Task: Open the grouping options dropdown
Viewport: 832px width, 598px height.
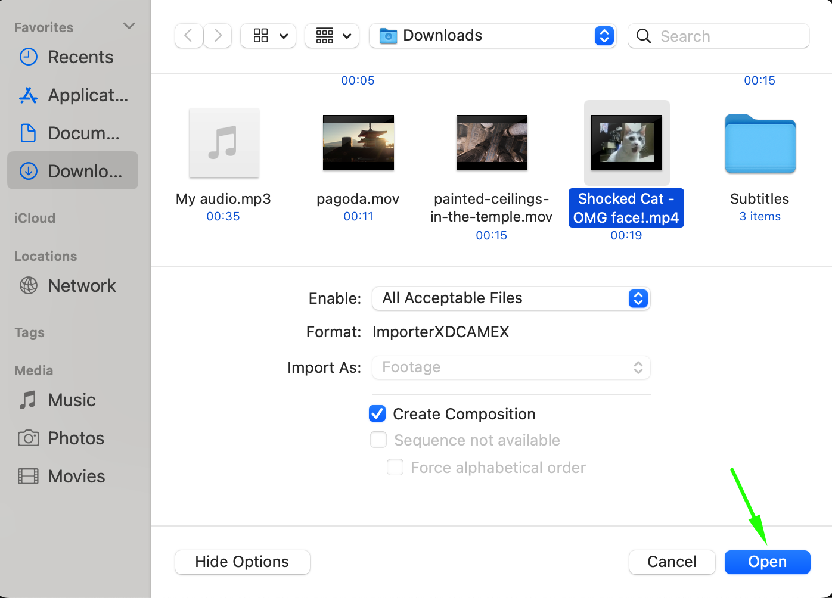Action: 332,36
